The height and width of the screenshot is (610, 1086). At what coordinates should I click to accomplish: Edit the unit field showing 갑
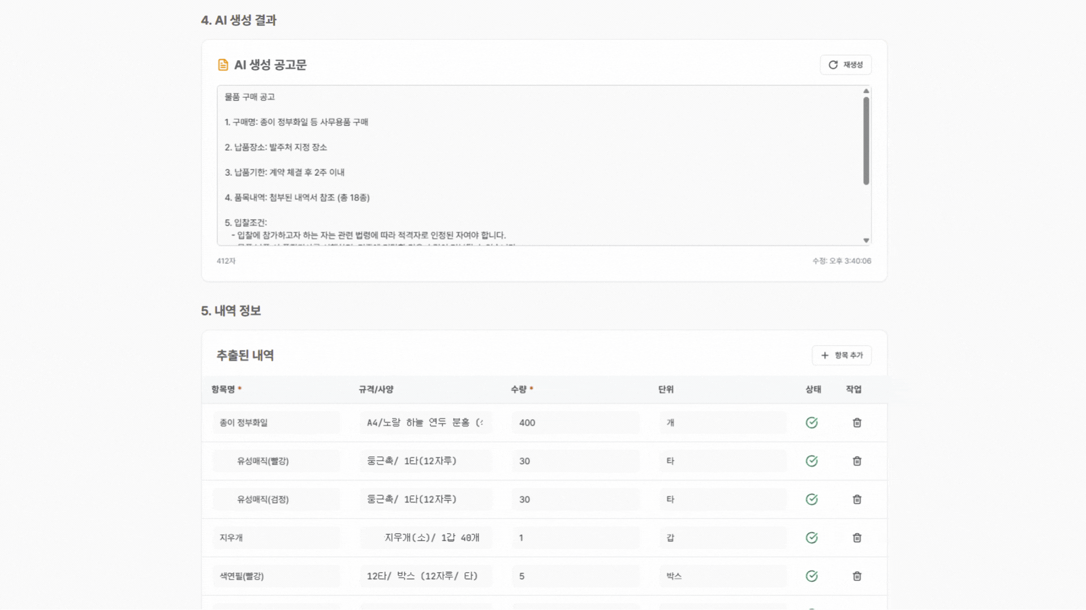tap(723, 538)
